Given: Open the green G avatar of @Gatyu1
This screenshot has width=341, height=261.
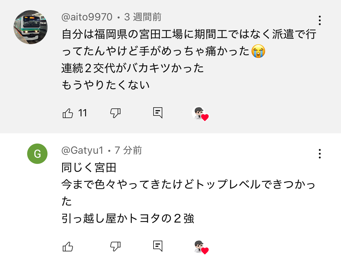Looking at the screenshot, I should 37,154.
